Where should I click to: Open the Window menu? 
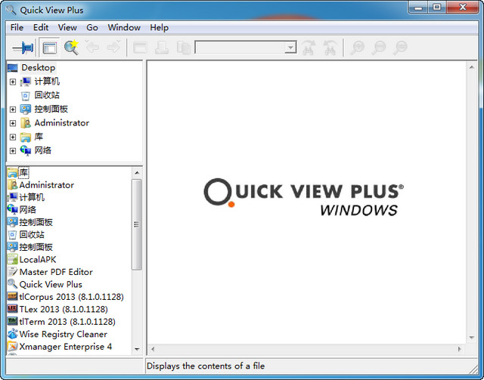124,27
